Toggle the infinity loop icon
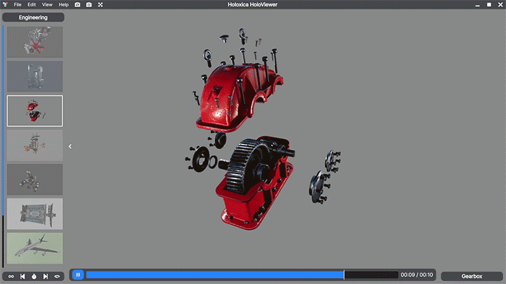The image size is (506, 284). pos(11,276)
